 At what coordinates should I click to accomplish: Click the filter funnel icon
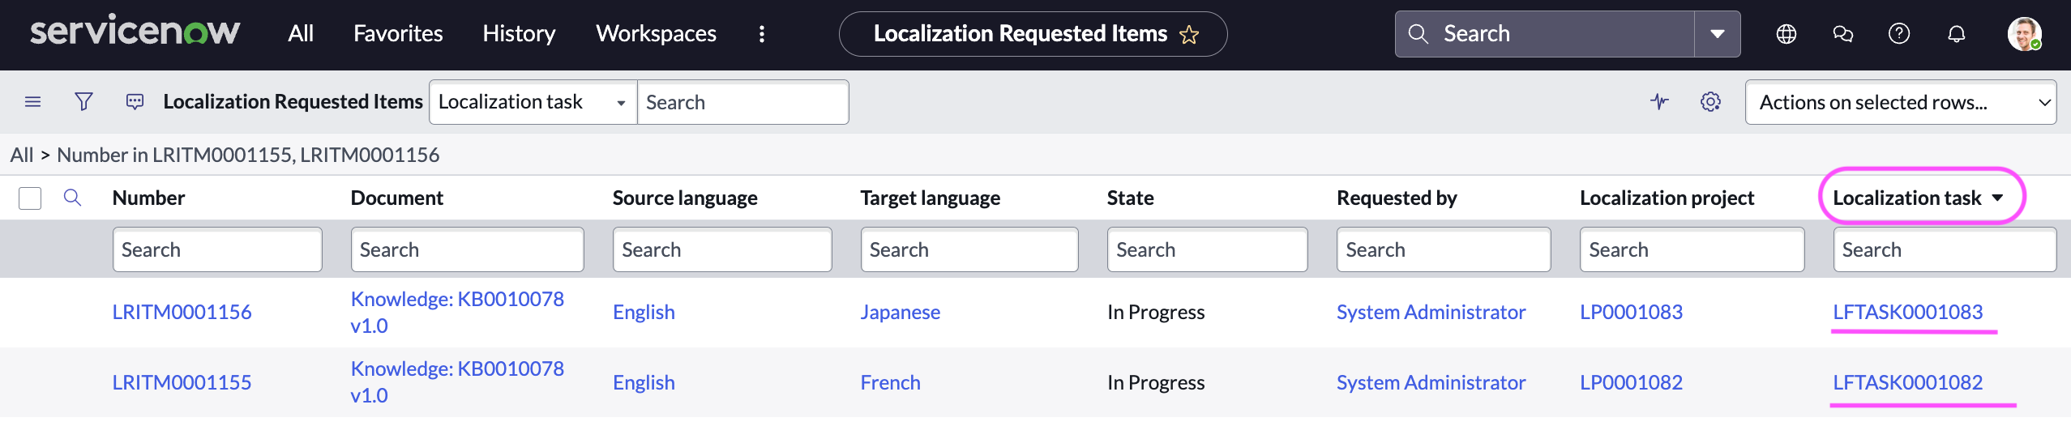point(83,102)
